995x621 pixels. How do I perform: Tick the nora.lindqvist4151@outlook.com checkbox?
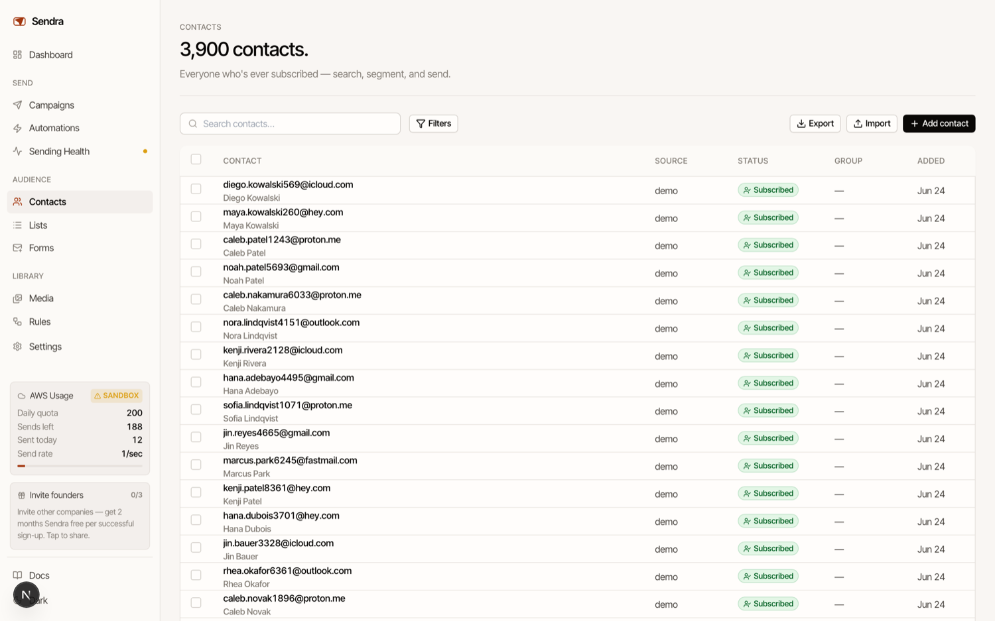click(x=196, y=327)
